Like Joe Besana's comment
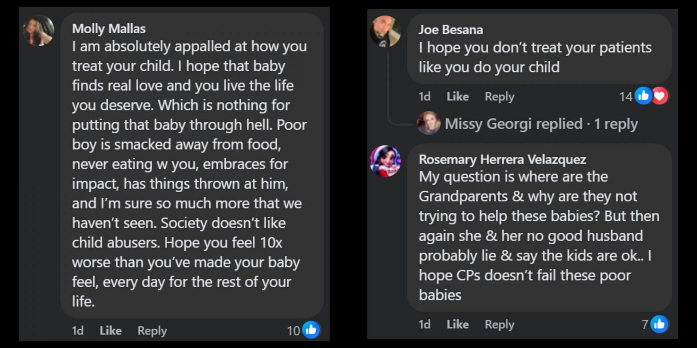Viewport: 697px width, 348px height. (457, 96)
